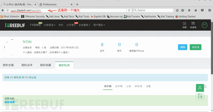Open the Kali Forums bookmark
The width and height of the screenshot is (213, 112).
click(x=132, y=17)
